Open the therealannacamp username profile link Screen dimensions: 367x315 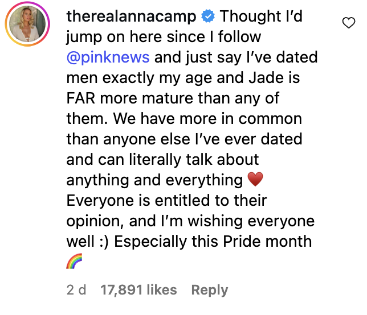[131, 16]
